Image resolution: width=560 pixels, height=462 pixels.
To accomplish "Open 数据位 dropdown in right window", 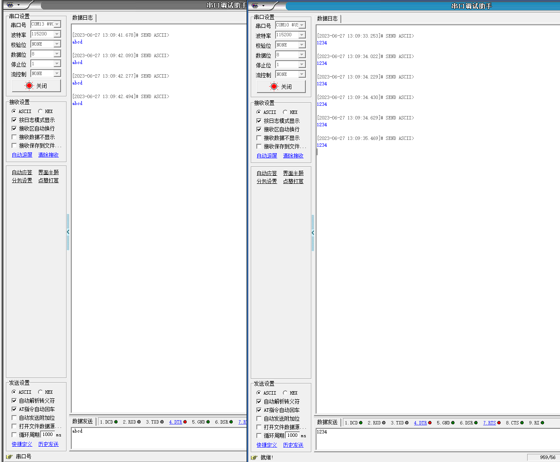I will pos(302,55).
